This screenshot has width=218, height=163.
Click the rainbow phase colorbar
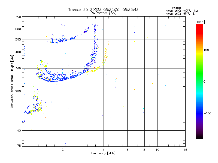pyautogui.click(x=199, y=81)
